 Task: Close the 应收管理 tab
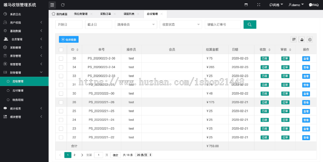(162, 14)
